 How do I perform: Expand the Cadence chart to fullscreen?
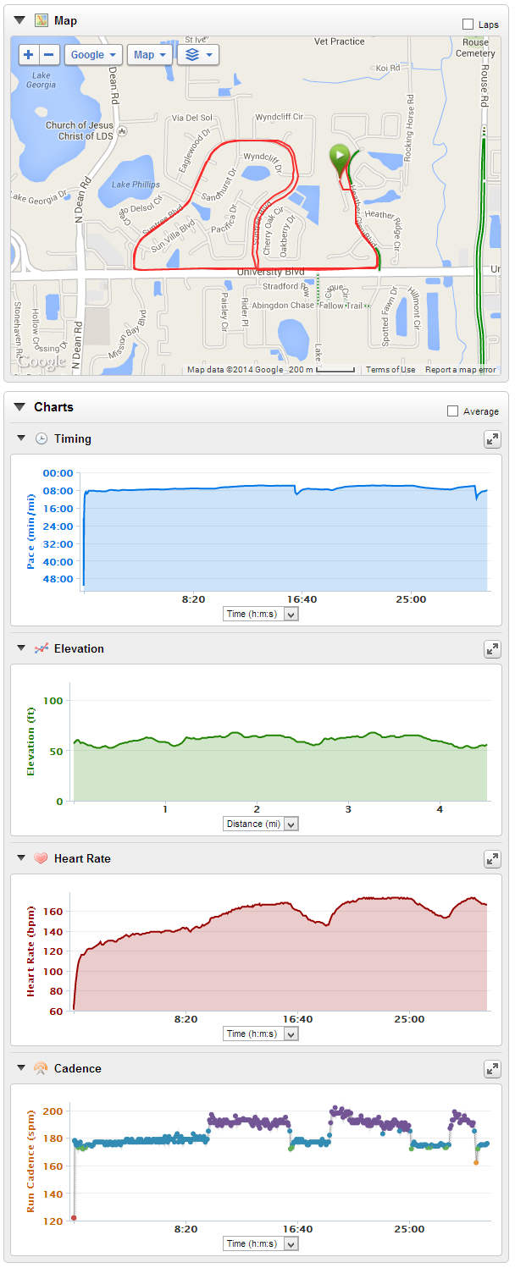point(492,1069)
